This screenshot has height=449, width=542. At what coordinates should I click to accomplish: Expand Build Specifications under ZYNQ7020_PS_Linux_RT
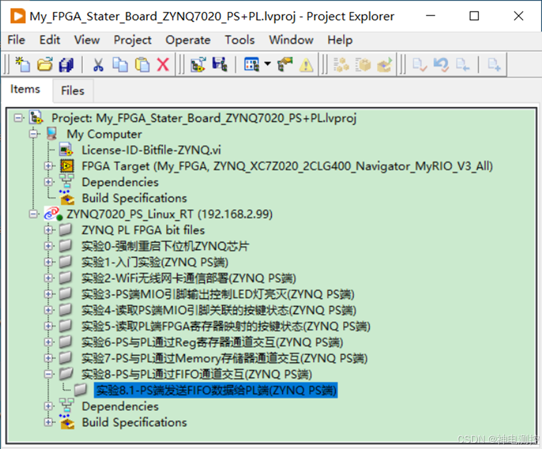coord(49,422)
